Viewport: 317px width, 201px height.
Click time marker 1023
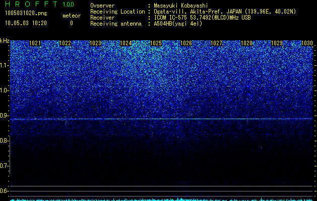click(95, 43)
